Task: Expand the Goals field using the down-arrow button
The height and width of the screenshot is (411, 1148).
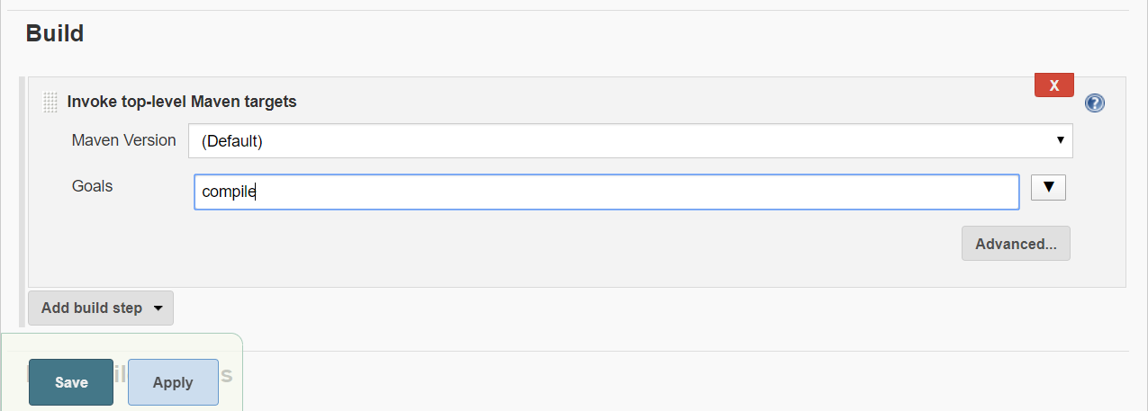Action: (1047, 187)
